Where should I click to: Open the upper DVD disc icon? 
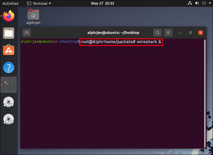[9, 102]
